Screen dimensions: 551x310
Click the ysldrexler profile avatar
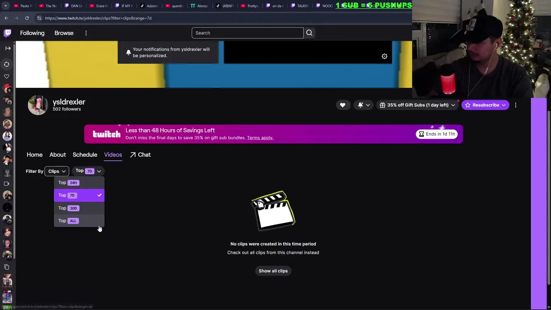coord(37,105)
